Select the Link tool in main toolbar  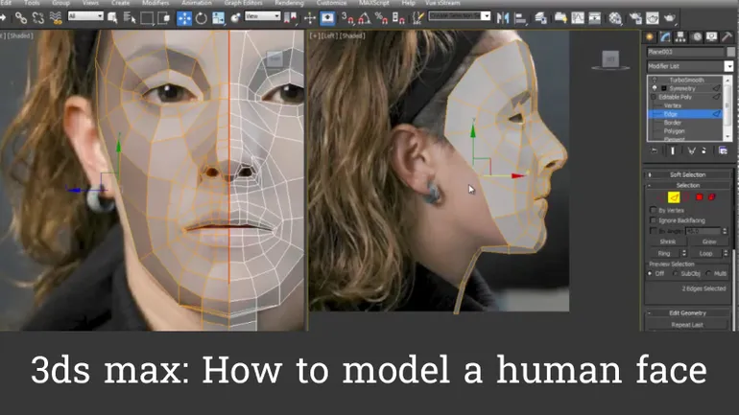click(x=21, y=18)
